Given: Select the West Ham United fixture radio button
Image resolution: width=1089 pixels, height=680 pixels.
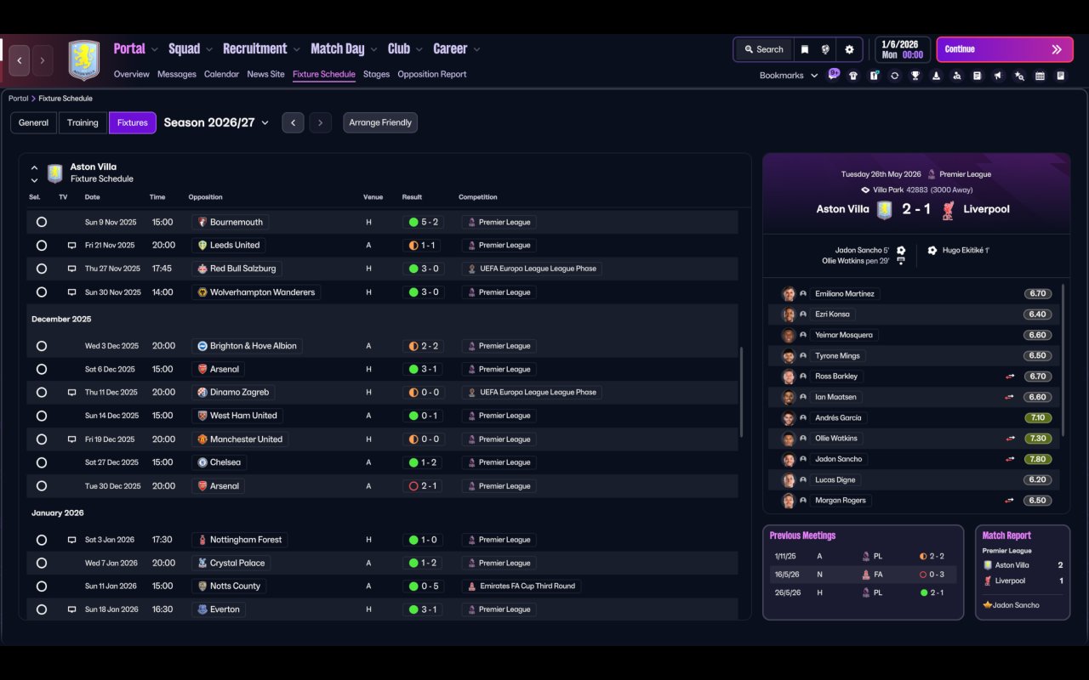Looking at the screenshot, I should (x=42, y=416).
